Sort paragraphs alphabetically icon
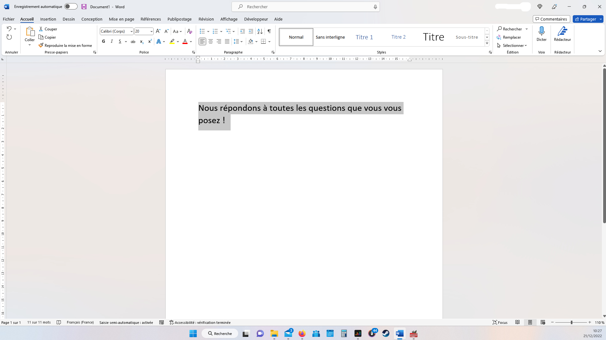This screenshot has width=606, height=340. pos(260,31)
